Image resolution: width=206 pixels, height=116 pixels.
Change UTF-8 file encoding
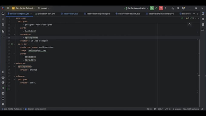tap(168, 109)
